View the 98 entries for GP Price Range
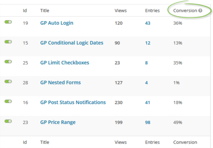Image resolution: width=213 pixels, height=148 pixels. [148, 122]
